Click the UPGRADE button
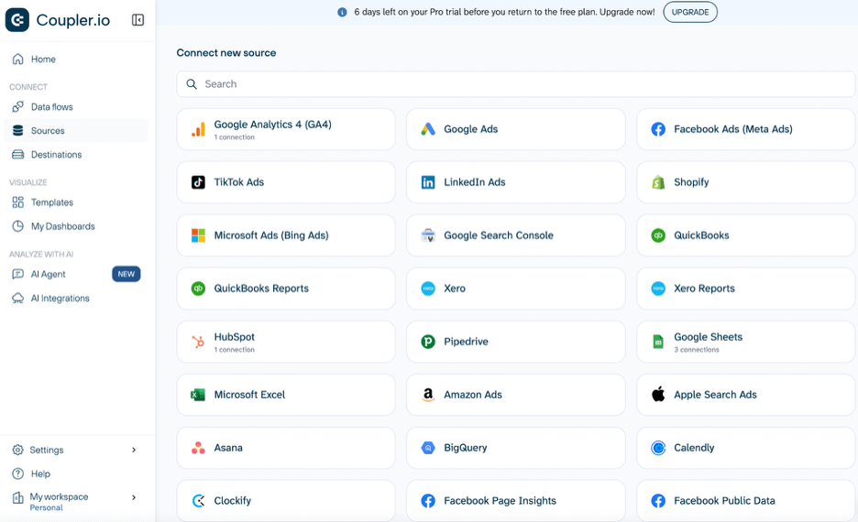 click(x=690, y=12)
